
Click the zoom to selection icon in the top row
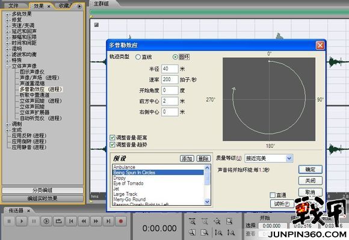click(x=229, y=221)
